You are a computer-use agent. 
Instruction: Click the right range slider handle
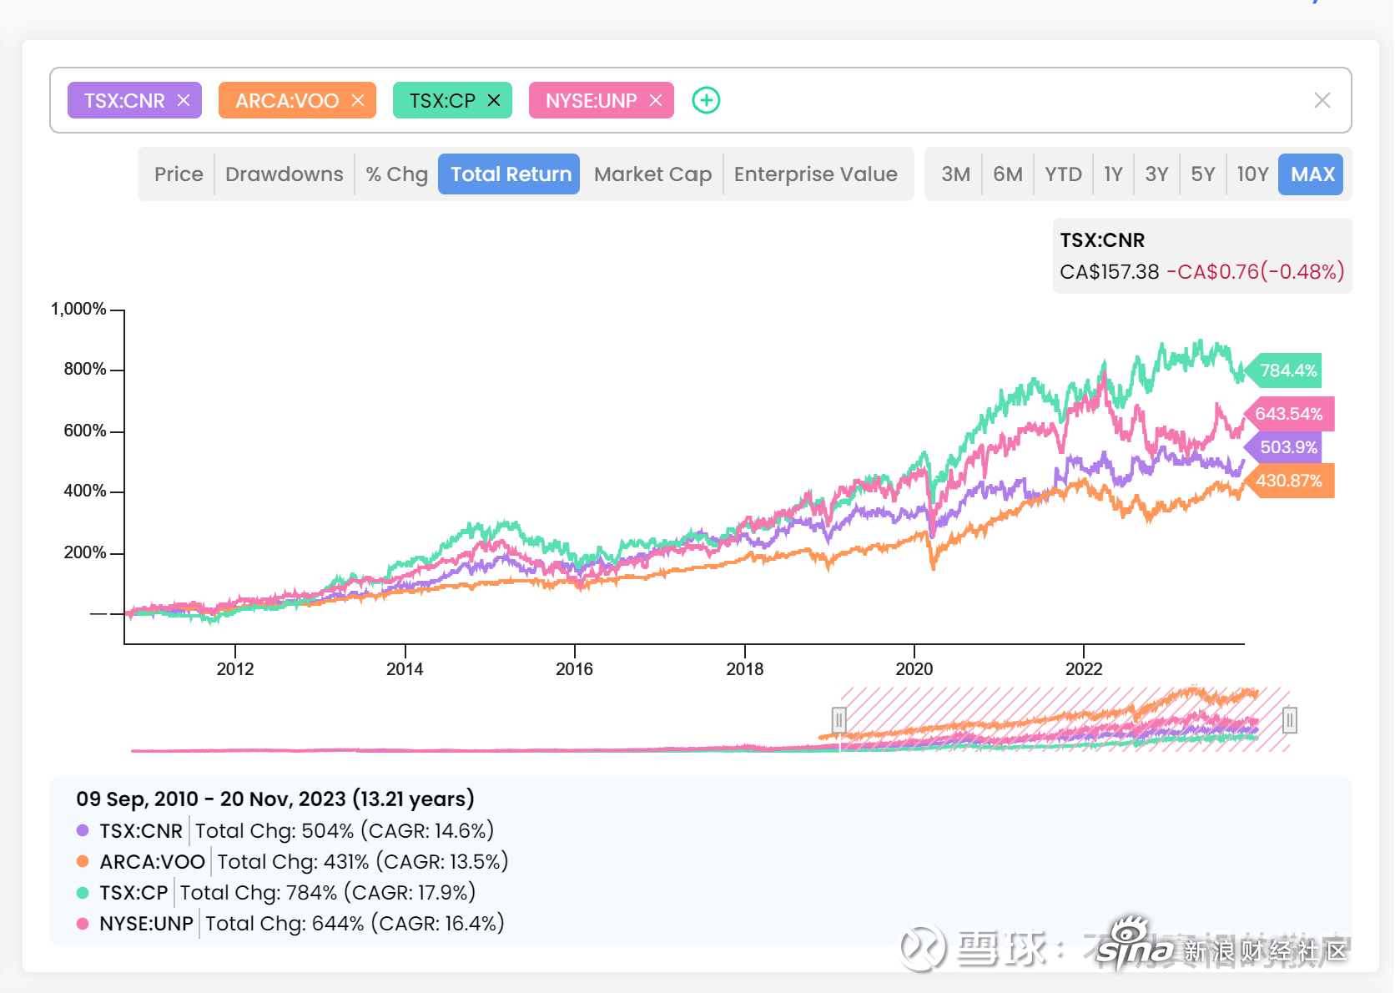pyautogui.click(x=1289, y=719)
